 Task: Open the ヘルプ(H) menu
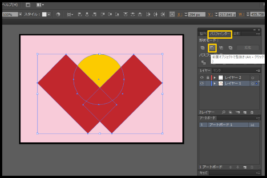pyautogui.click(x=9, y=4)
